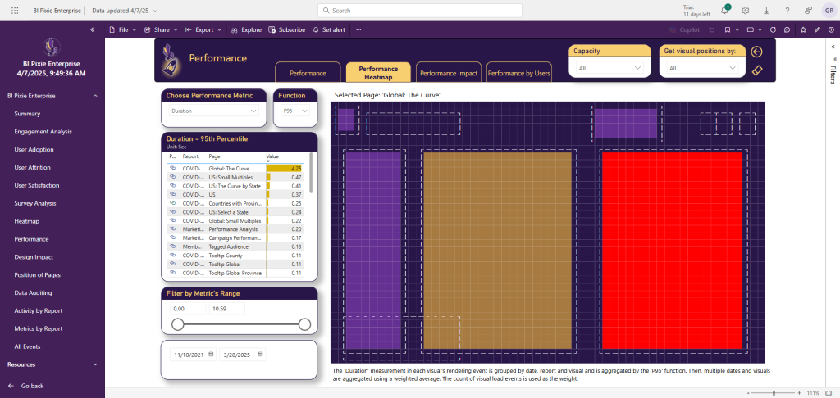Open the Capacity dropdown
Image resolution: width=840 pixels, height=398 pixels.
tap(609, 68)
